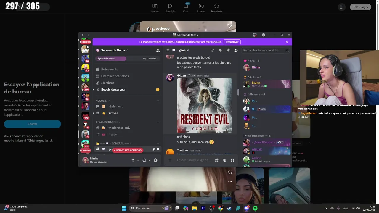Open Steam from the Windows taskbar
The image size is (379, 213).
(229, 208)
